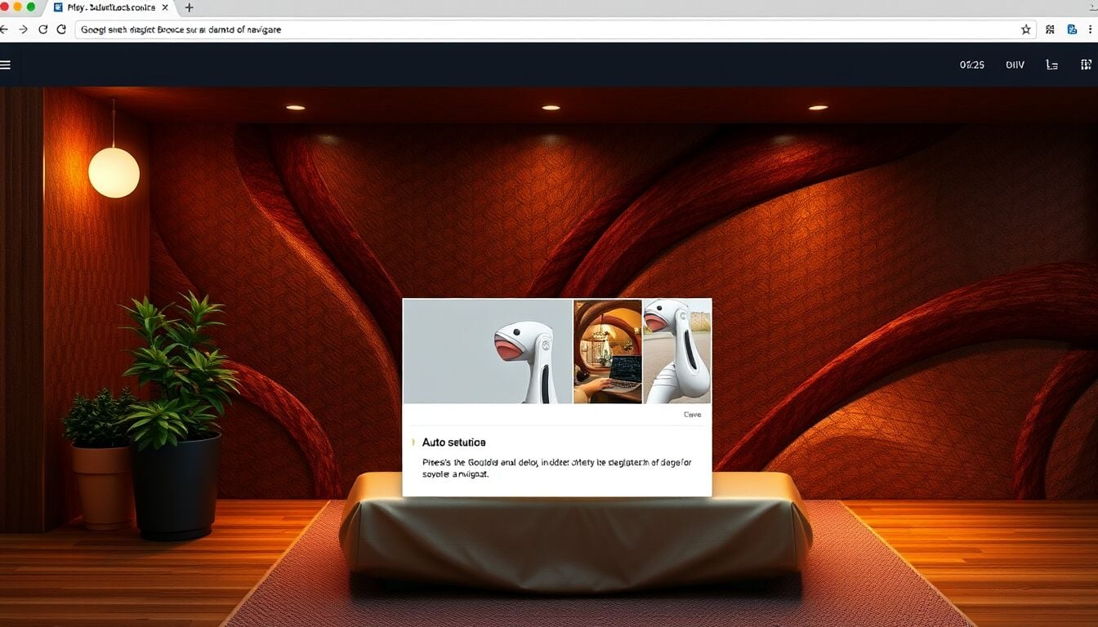Viewport: 1098px width, 627px height.
Task: Close the current browser tab
Action: click(164, 7)
